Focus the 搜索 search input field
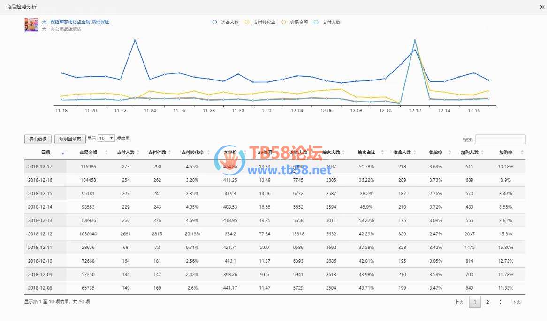The height and width of the screenshot is (321, 547). pos(500,139)
